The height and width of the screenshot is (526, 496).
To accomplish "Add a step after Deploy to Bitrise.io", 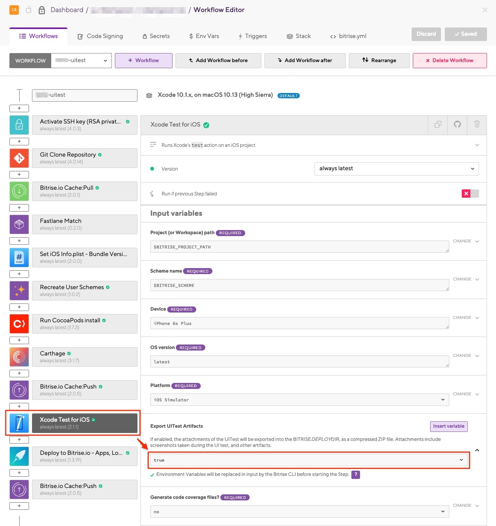I will click(x=19, y=473).
